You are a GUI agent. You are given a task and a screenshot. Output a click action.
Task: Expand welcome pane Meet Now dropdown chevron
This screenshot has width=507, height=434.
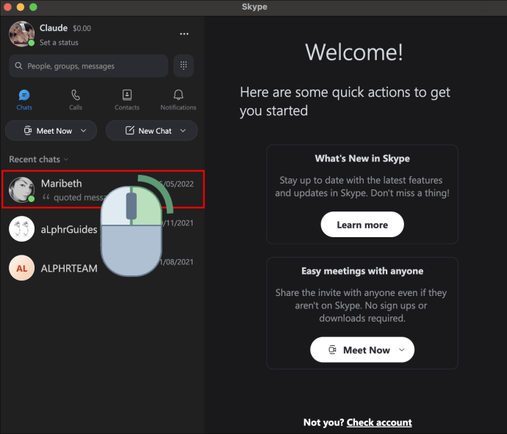pyautogui.click(x=402, y=350)
